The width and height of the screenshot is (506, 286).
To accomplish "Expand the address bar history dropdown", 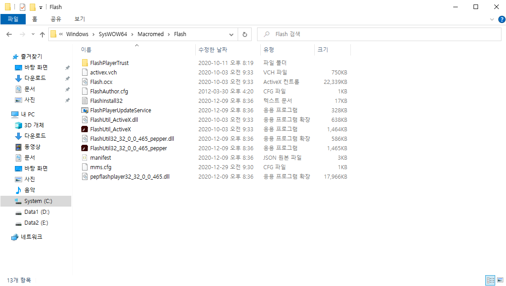I will [231, 35].
